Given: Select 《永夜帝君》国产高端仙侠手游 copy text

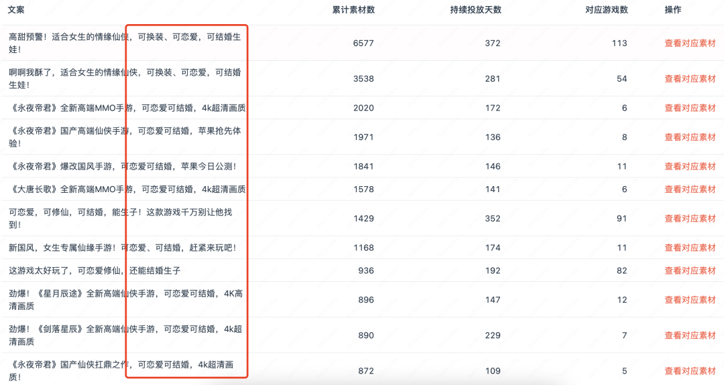Looking at the screenshot, I should click(125, 137).
